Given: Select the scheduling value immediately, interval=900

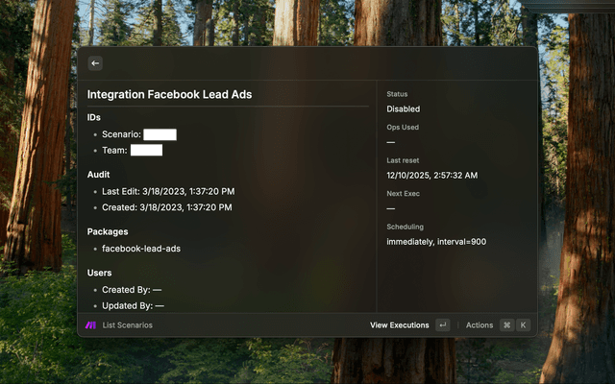Looking at the screenshot, I should point(436,242).
